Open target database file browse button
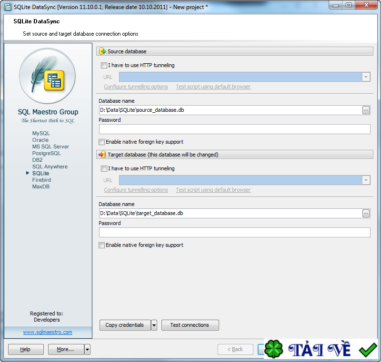 (x=366, y=213)
